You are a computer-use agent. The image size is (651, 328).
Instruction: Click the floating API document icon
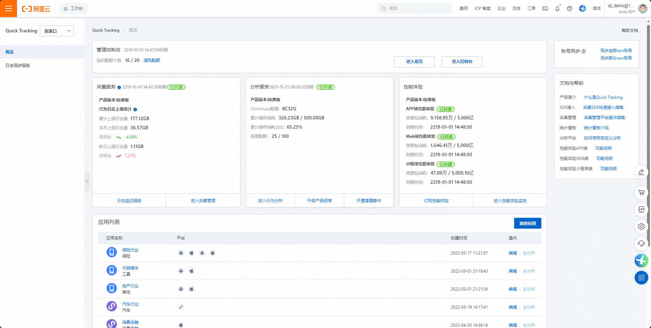(641, 210)
